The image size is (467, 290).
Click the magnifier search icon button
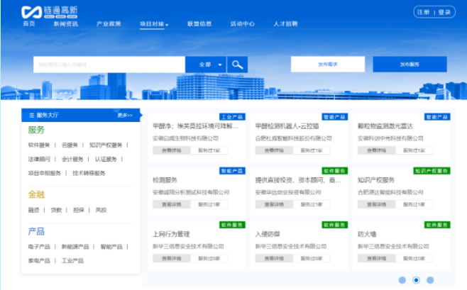click(x=237, y=65)
